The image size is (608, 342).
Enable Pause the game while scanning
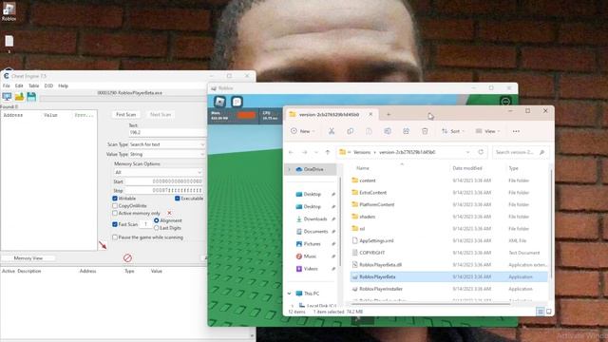115,237
